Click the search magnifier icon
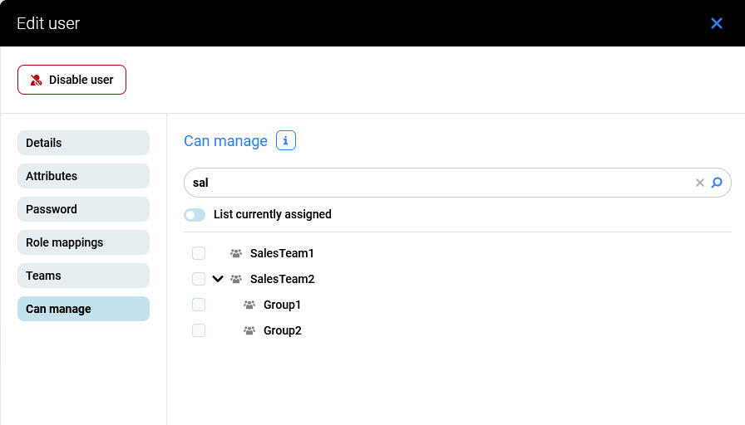 (717, 183)
